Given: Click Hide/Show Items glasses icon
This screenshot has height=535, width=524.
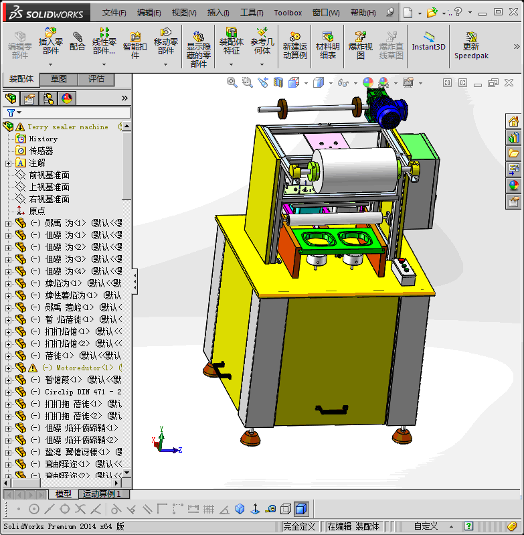Looking at the screenshot, I should [x=343, y=82].
